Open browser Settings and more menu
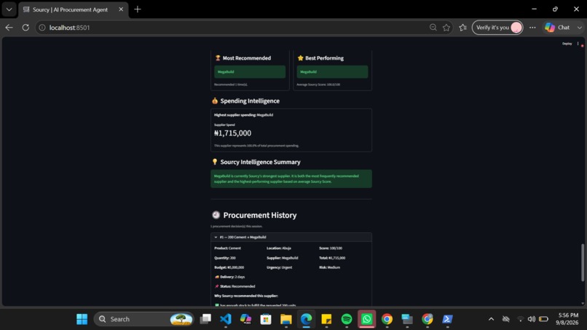587x330 pixels. [x=532, y=28]
